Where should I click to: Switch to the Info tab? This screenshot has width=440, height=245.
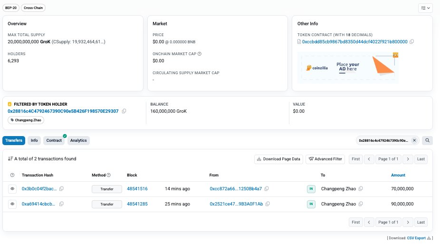[34, 140]
